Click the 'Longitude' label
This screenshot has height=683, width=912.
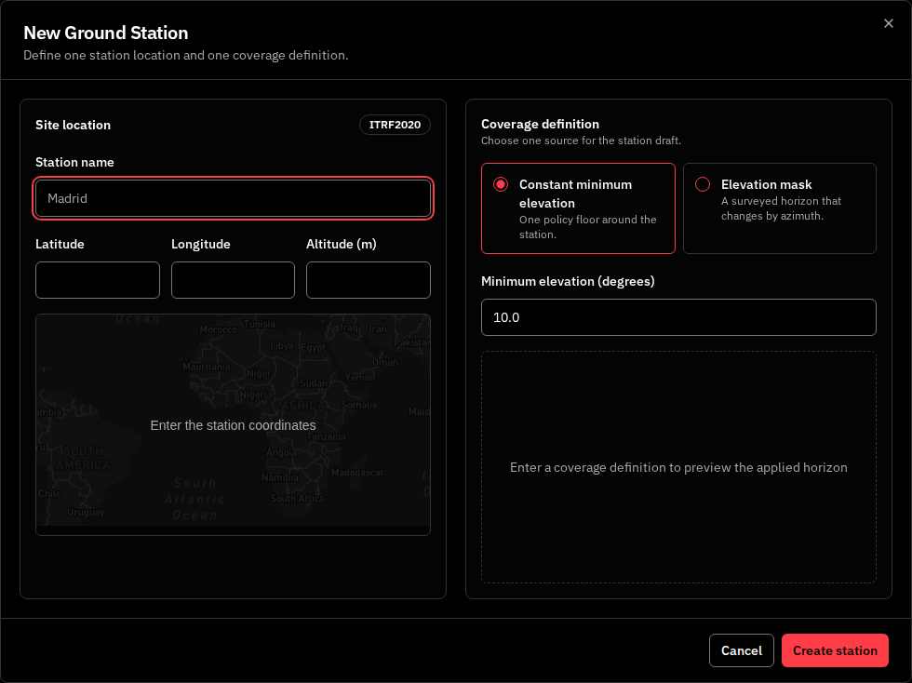[x=201, y=245]
